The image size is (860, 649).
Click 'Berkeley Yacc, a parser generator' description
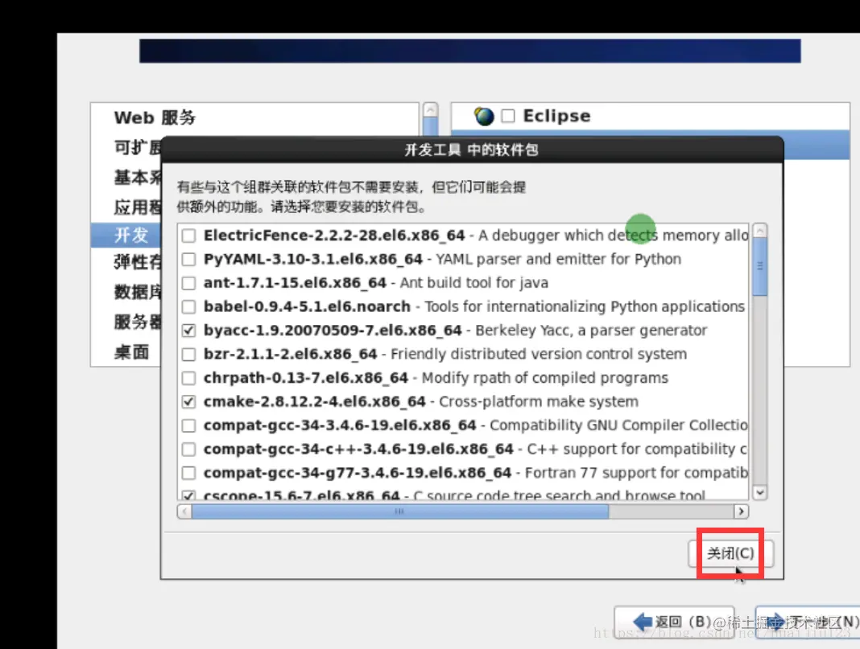click(591, 331)
